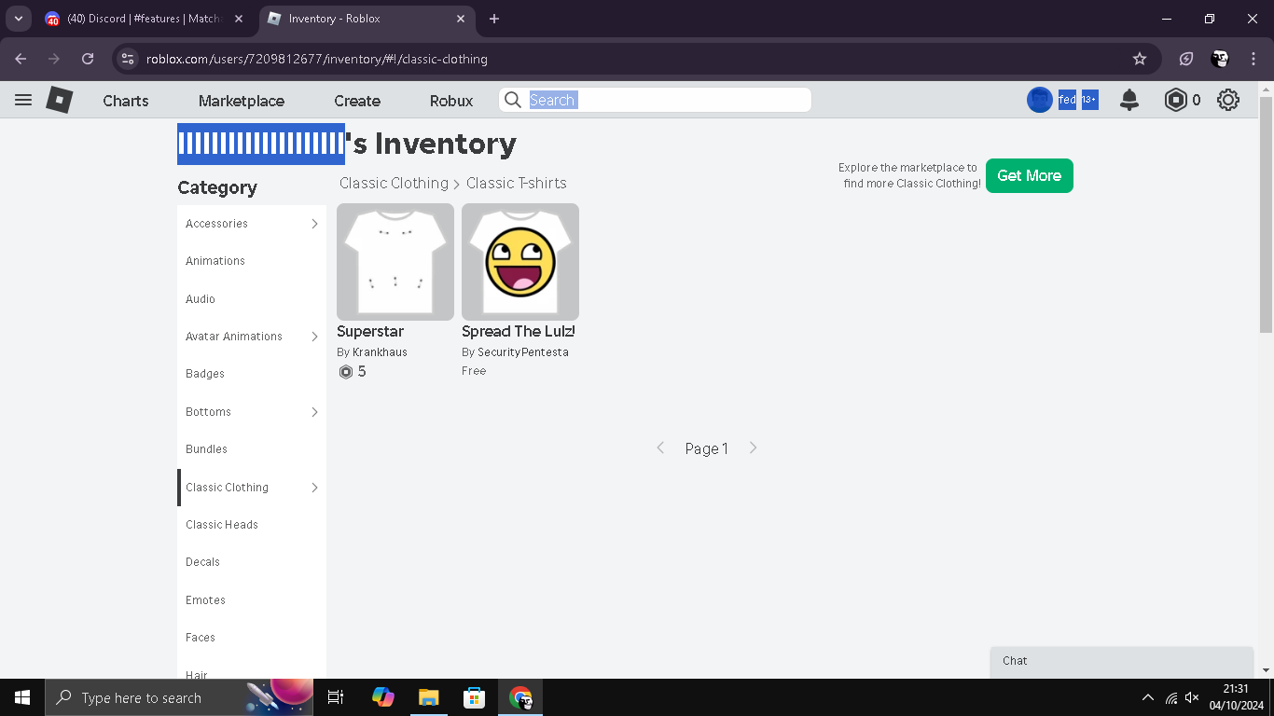Expand the Accessories category
This screenshot has height=716, width=1274.
314,224
